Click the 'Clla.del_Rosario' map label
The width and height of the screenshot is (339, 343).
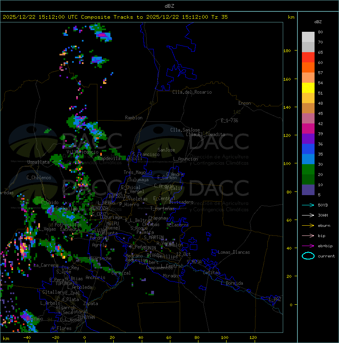(192, 92)
